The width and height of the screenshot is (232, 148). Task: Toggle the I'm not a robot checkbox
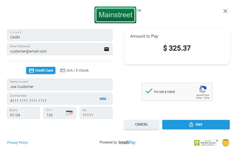tap(149, 92)
